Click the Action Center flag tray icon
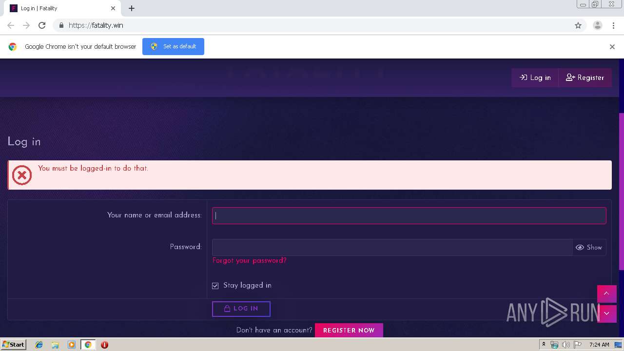This screenshot has height=351, width=624. tap(578, 345)
